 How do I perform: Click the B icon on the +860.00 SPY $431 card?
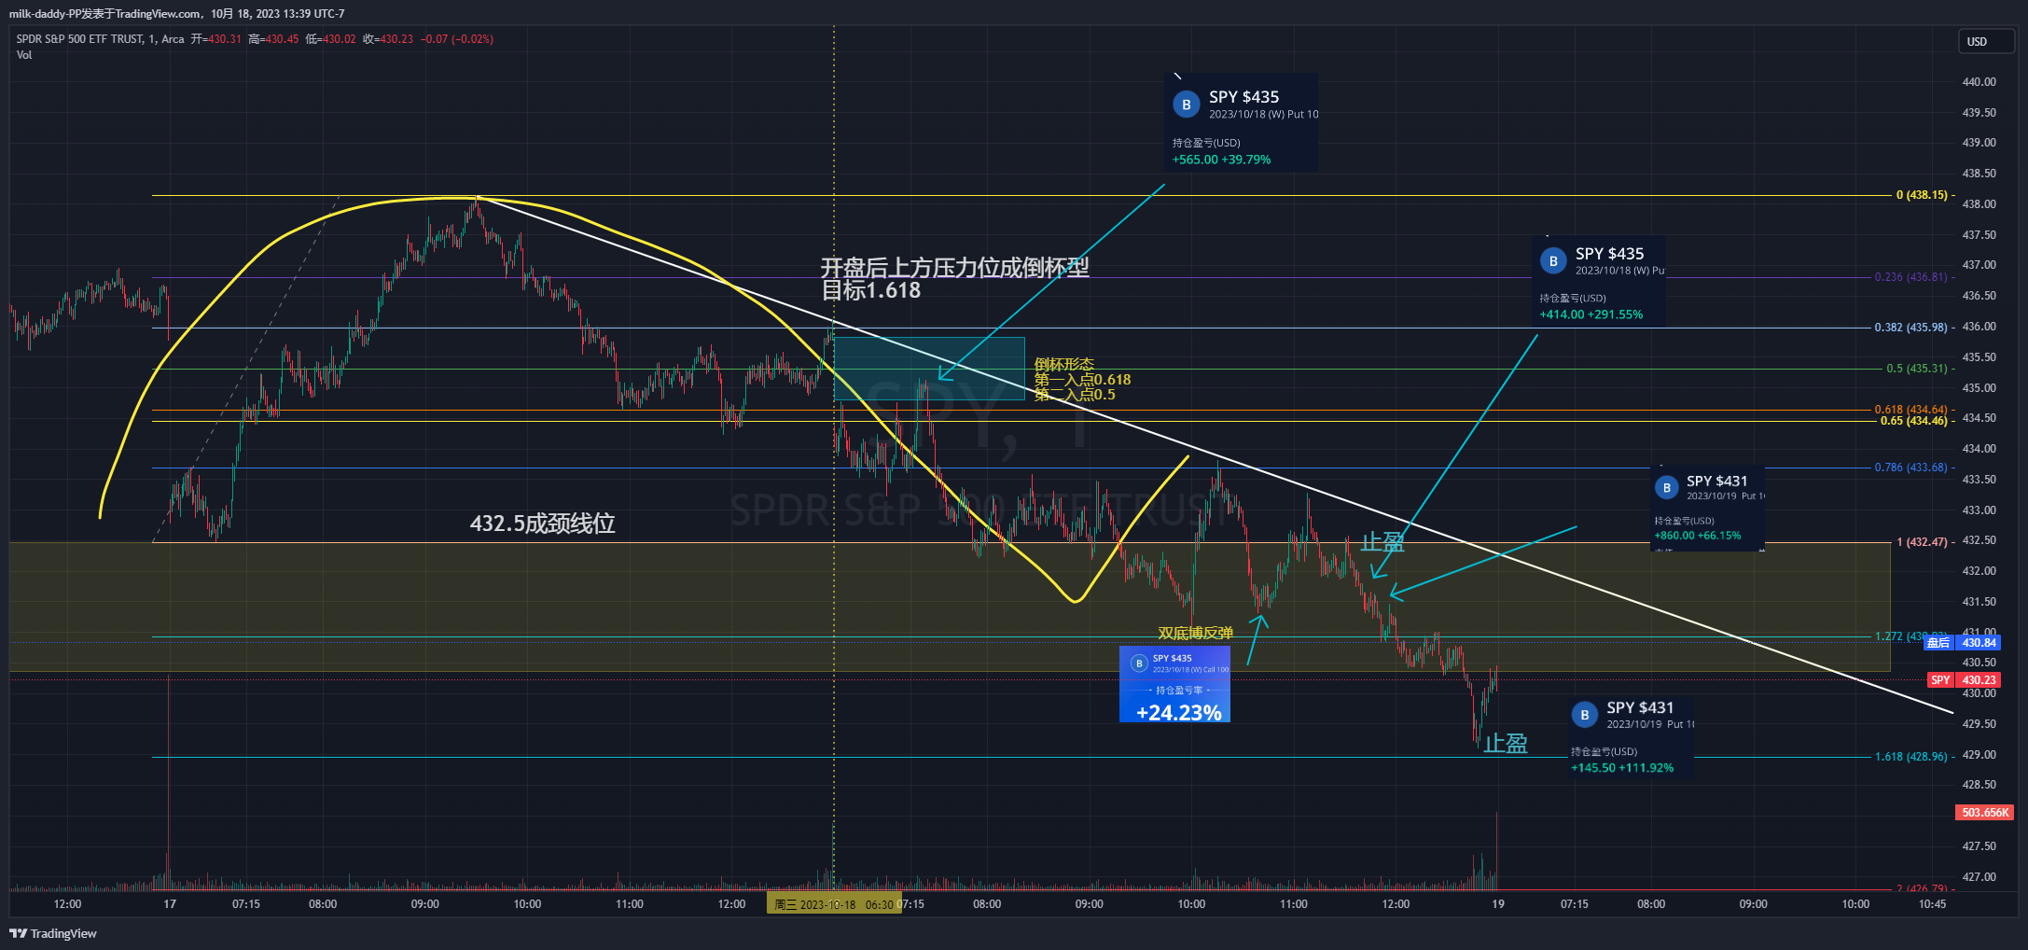pyautogui.click(x=1666, y=487)
